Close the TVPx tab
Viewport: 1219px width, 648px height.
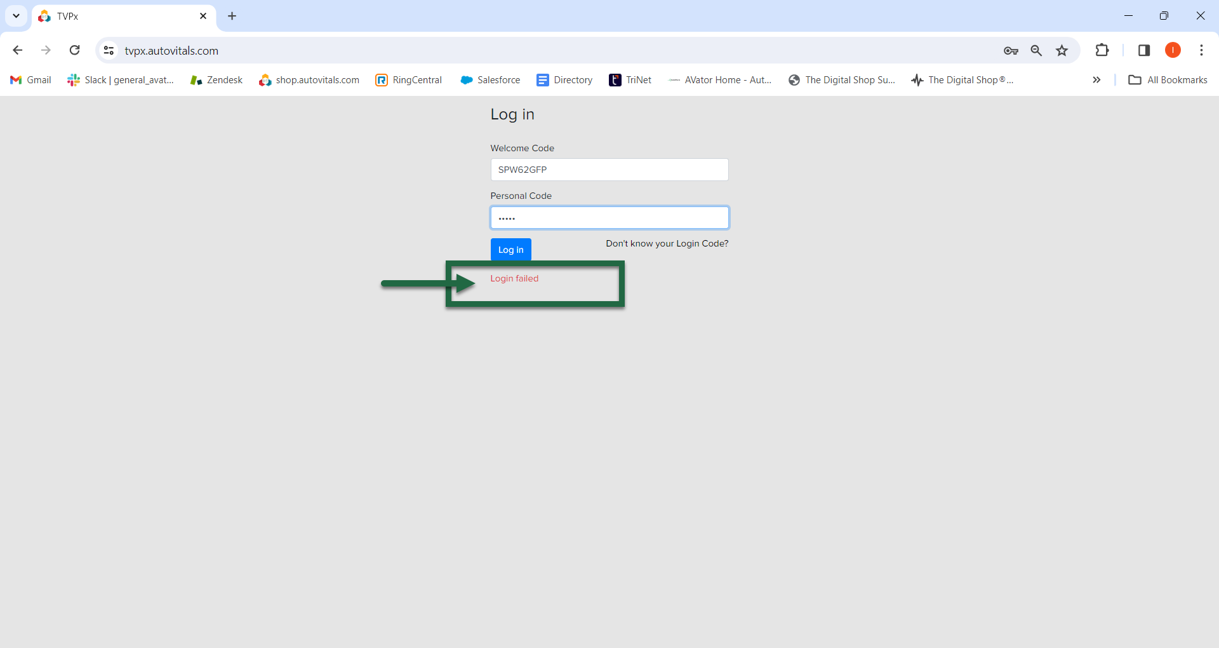[203, 16]
